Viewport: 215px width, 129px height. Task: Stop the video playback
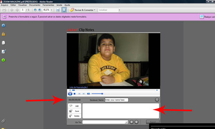click(75, 94)
